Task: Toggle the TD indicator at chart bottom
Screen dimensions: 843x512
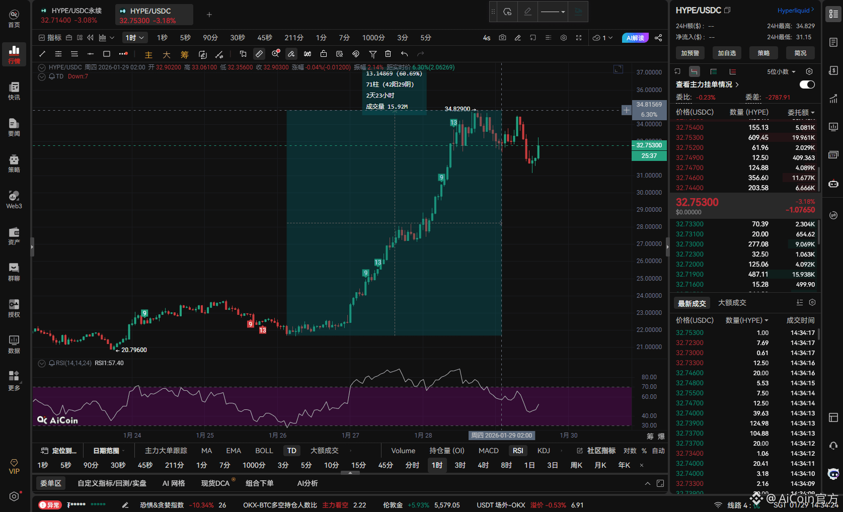Action: pyautogui.click(x=291, y=451)
